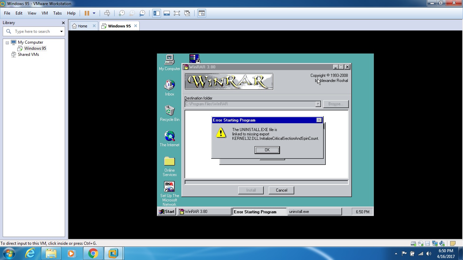Open the View menu
This screenshot has height=260, width=463.
32,13
